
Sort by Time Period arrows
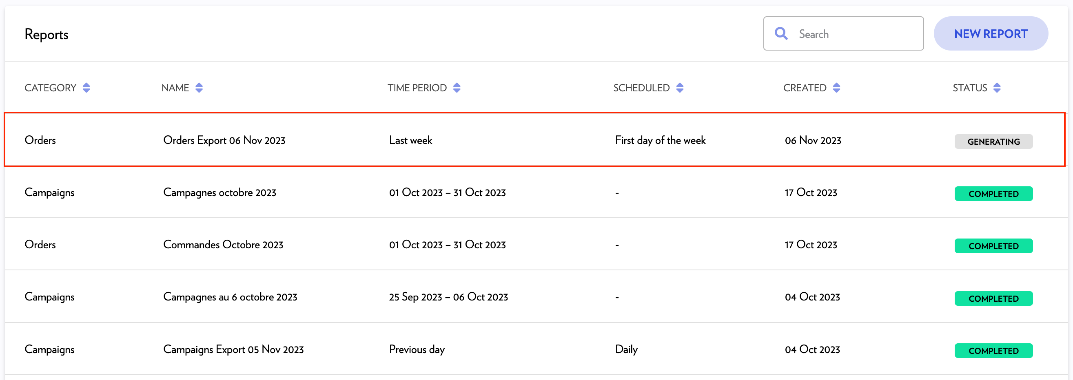click(x=457, y=88)
